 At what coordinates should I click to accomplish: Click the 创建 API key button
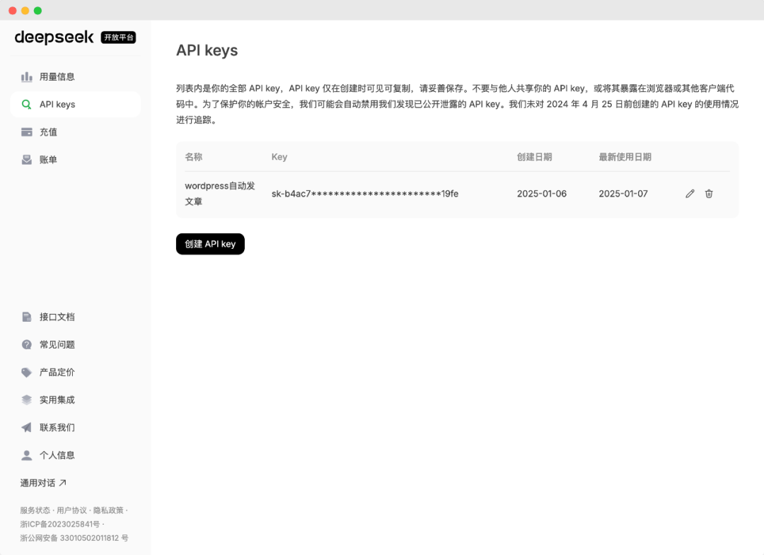click(x=210, y=244)
